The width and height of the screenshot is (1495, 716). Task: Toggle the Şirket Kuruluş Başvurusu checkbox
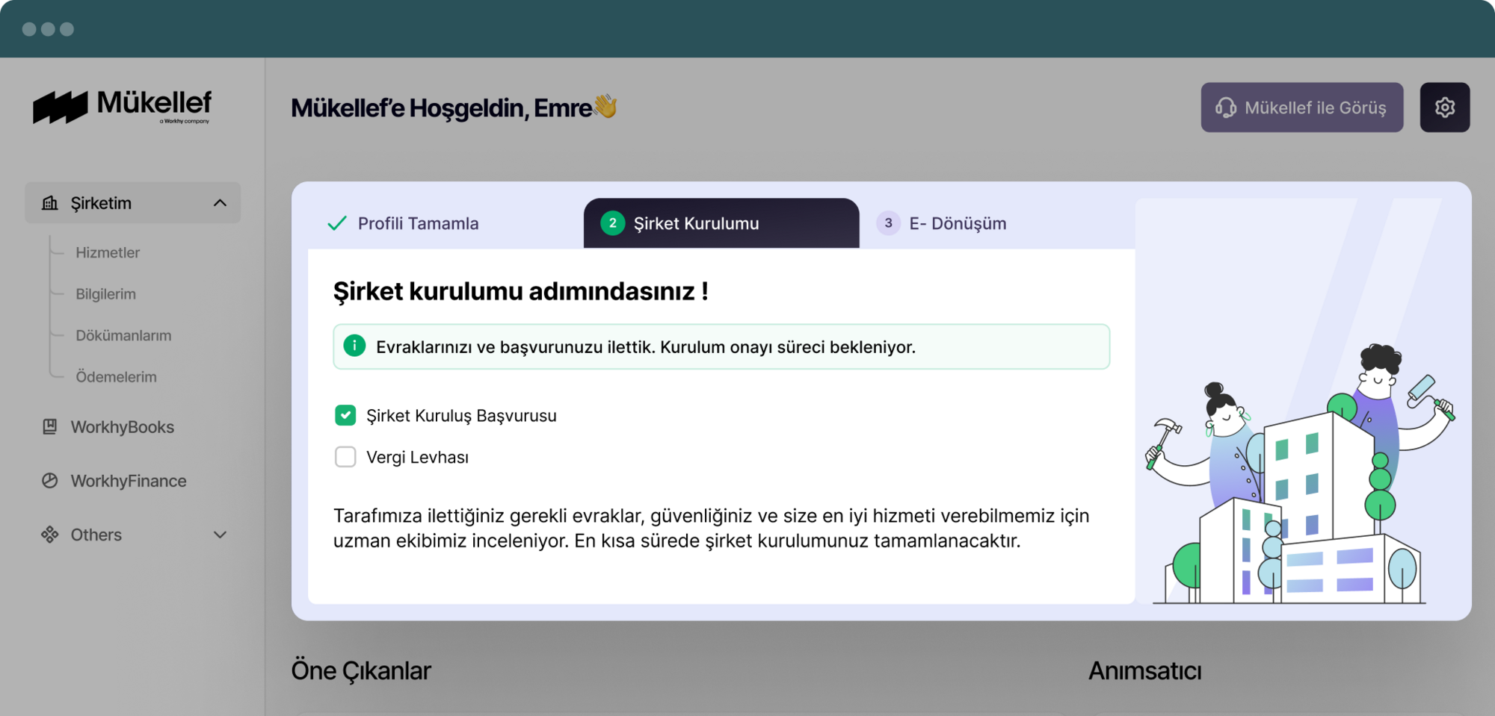coord(345,415)
